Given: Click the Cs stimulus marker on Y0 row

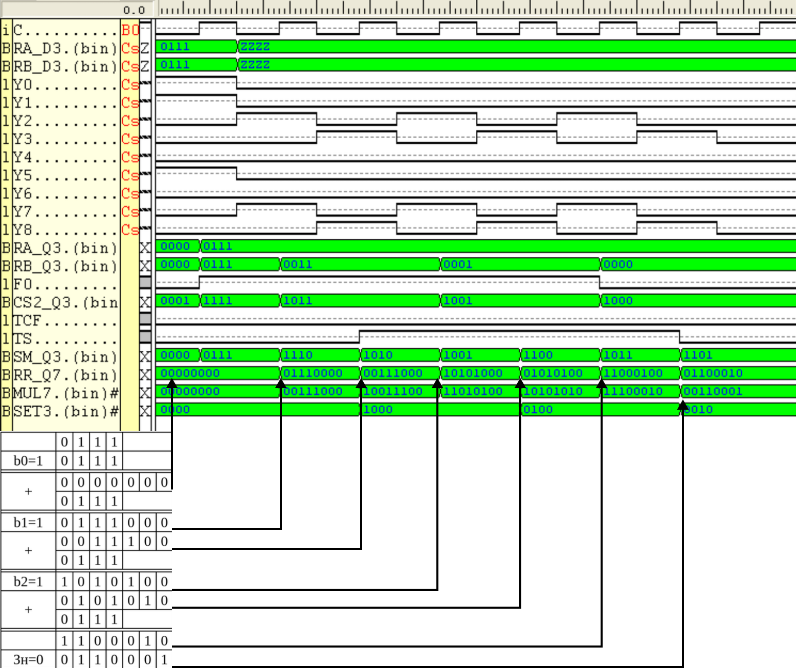Looking at the screenshot, I should [130, 85].
